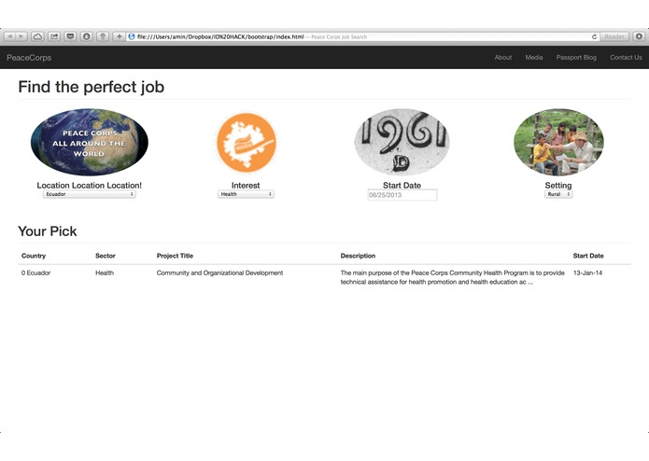This screenshot has width=649, height=461.
Task: Click the '13-Jan-14' start date cell
Action: (x=587, y=272)
